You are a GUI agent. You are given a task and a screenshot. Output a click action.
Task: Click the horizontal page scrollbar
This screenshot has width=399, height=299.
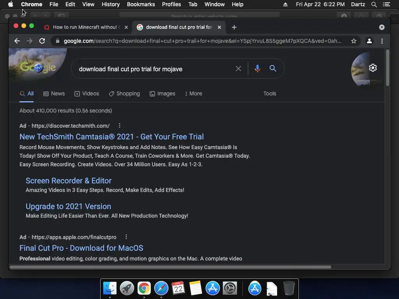171,267
